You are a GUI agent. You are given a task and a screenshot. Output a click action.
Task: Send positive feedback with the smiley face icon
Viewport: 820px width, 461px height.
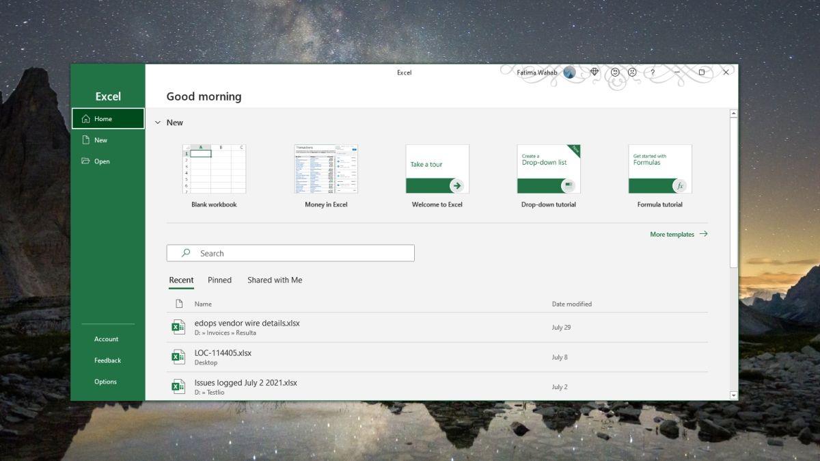(x=614, y=72)
